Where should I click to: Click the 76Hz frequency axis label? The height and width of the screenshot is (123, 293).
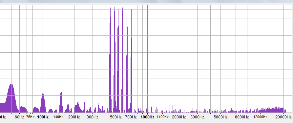[x=30, y=117]
